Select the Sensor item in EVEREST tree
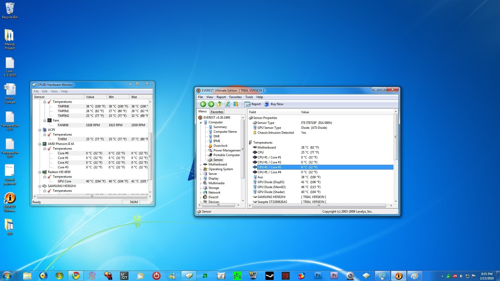 (x=218, y=160)
